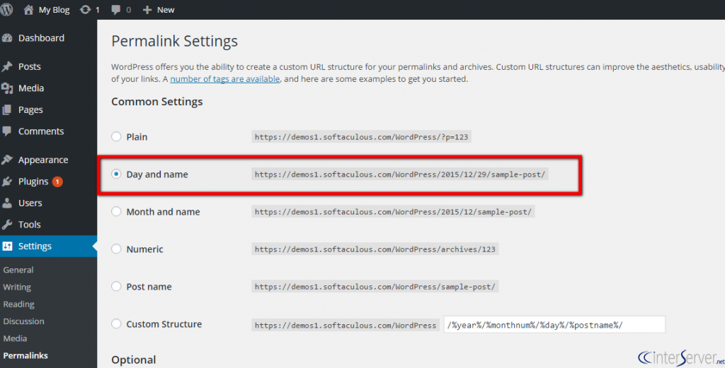The image size is (725, 368).
Task: Open the Media settings submenu
Action: pyautogui.click(x=15, y=338)
